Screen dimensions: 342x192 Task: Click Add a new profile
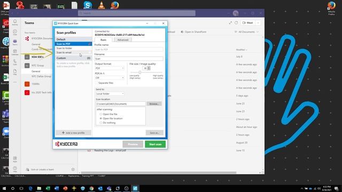pos(73,133)
